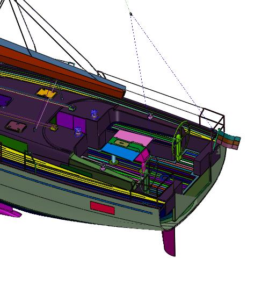Select the red rectangle on the hull side
269x294 pixels.
click(103, 208)
